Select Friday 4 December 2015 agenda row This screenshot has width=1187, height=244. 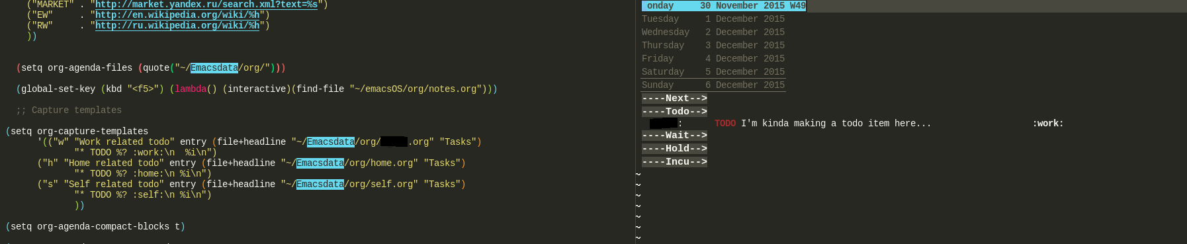click(x=713, y=59)
